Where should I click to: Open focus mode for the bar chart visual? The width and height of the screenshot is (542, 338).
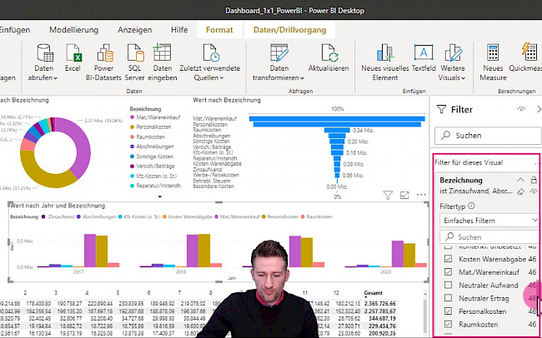coord(403,194)
